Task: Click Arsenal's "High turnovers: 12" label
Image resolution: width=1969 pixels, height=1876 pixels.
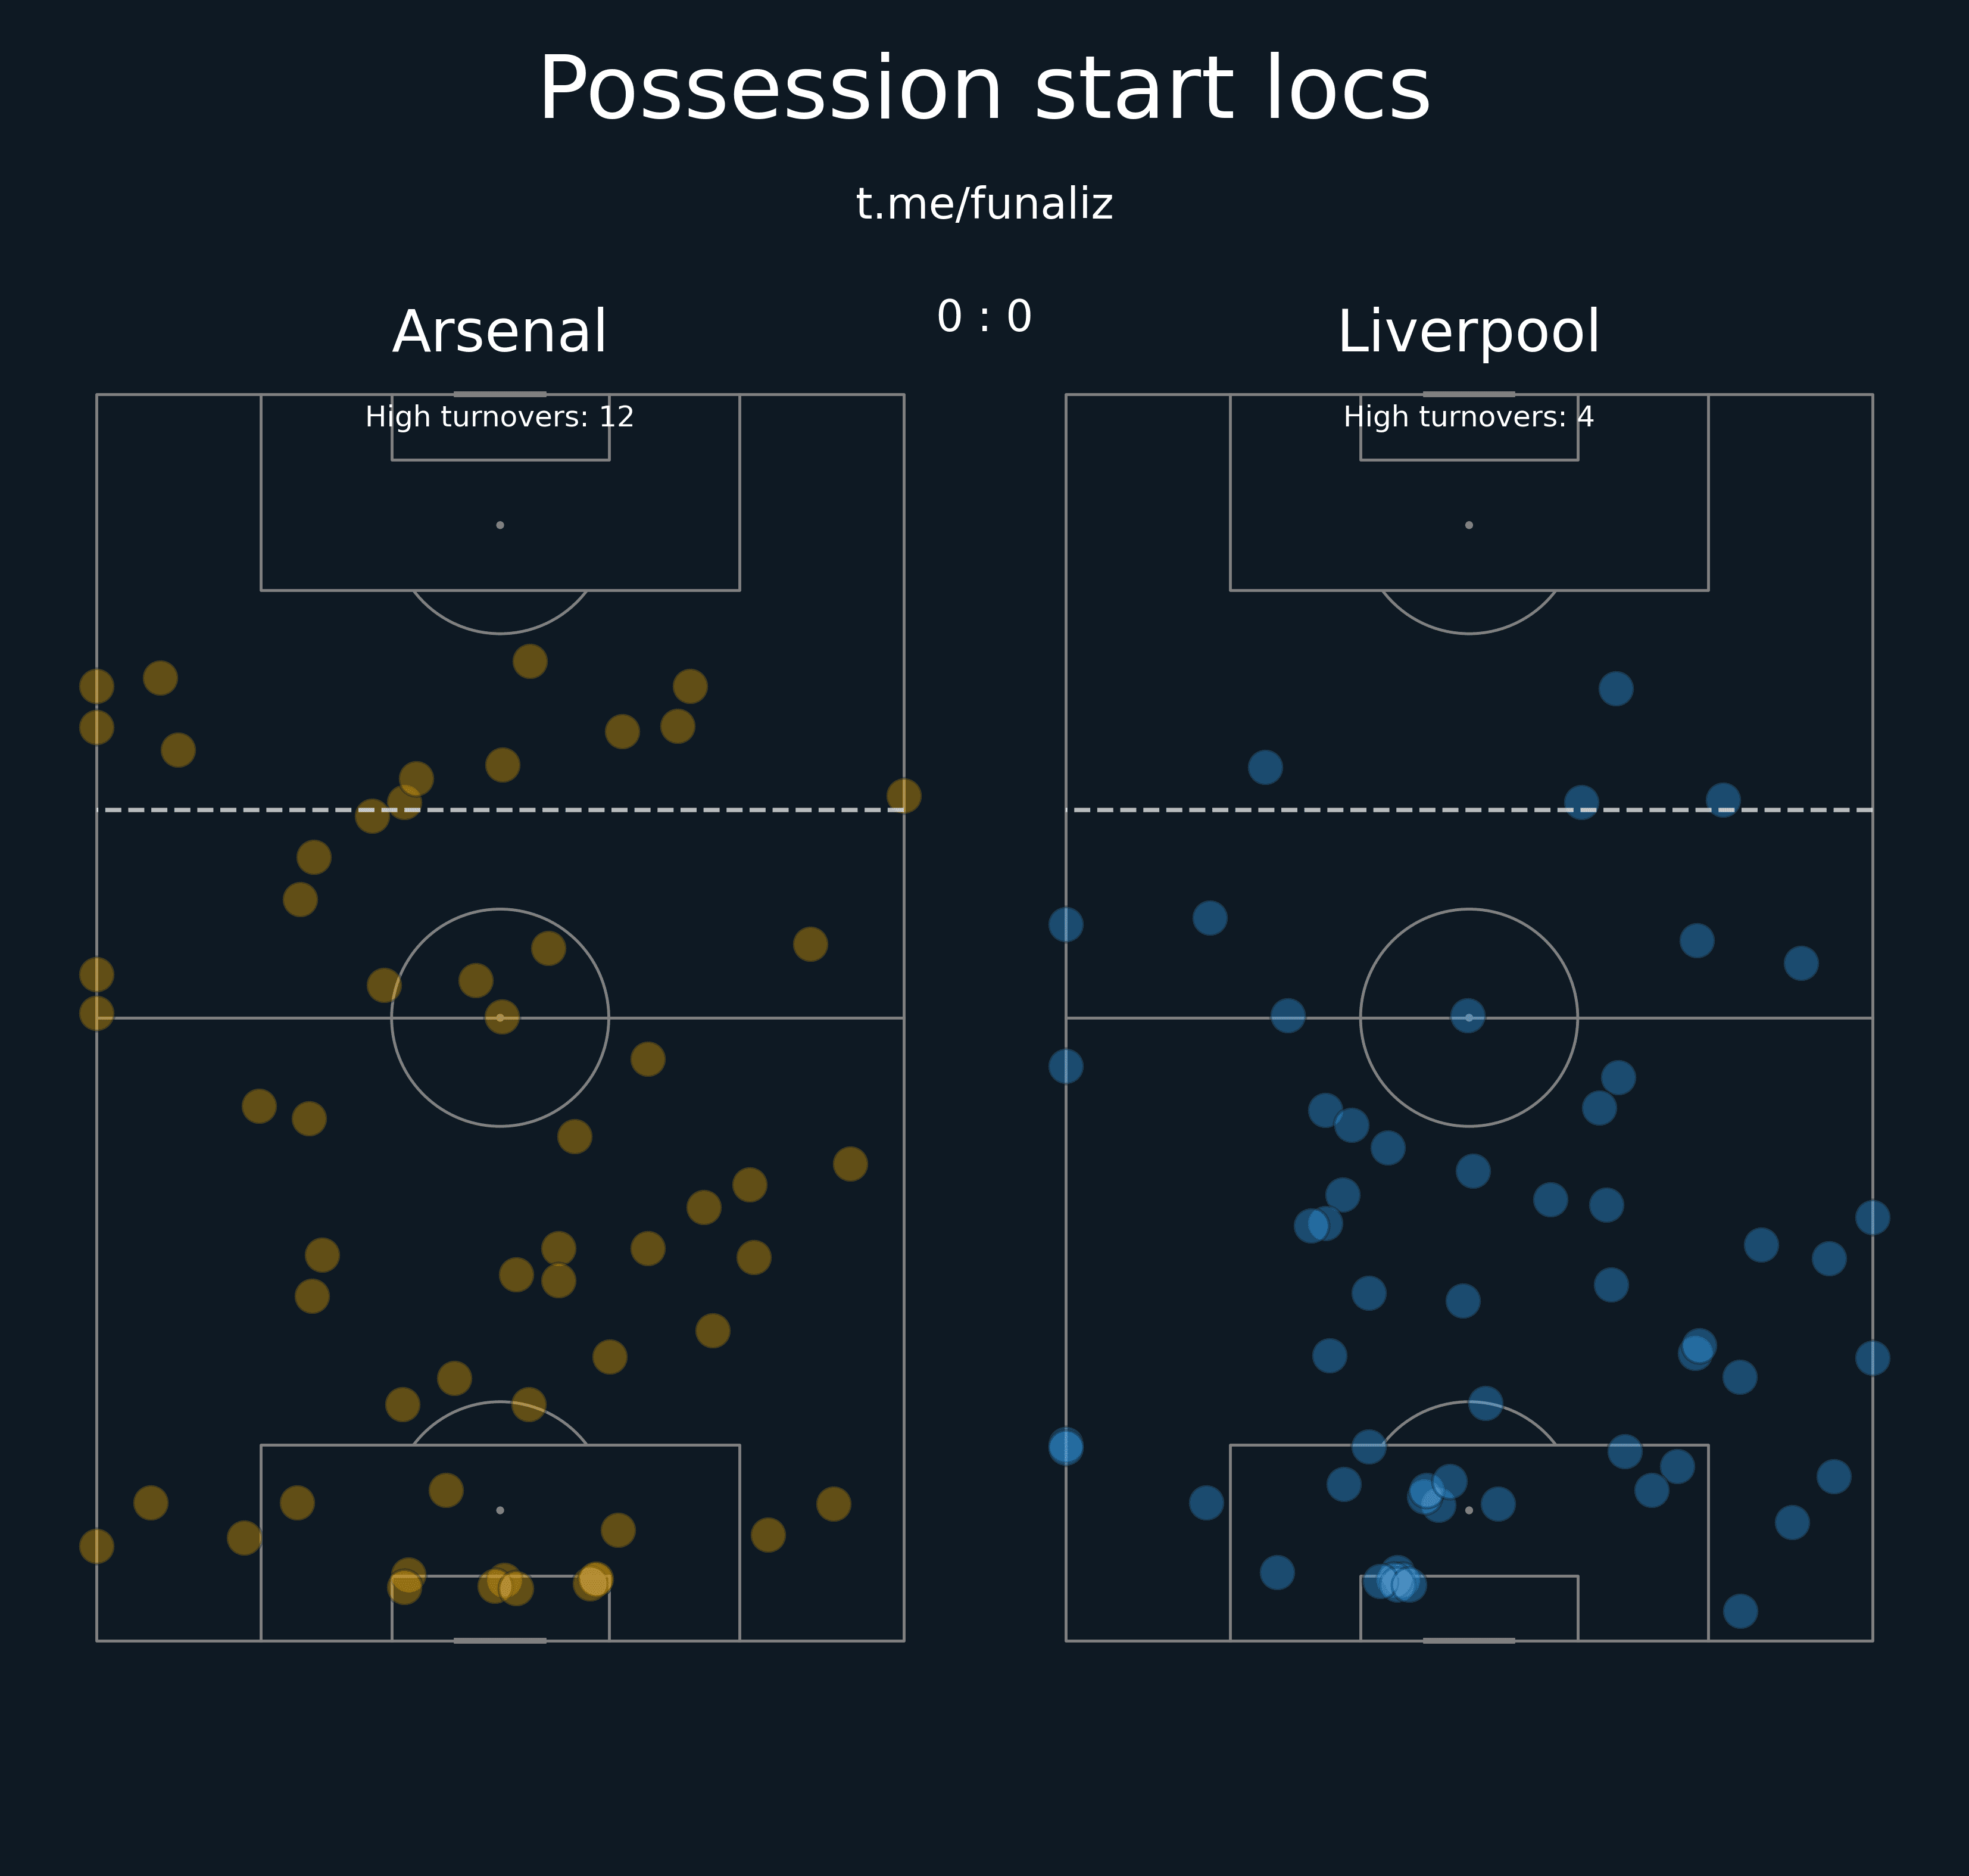Action: coord(499,417)
